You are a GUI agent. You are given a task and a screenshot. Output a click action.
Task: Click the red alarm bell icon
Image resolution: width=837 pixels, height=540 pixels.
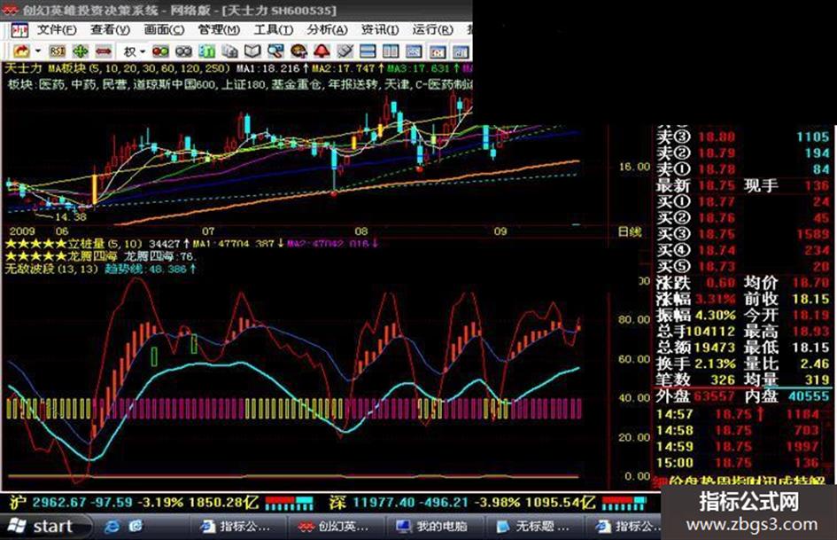click(x=322, y=51)
